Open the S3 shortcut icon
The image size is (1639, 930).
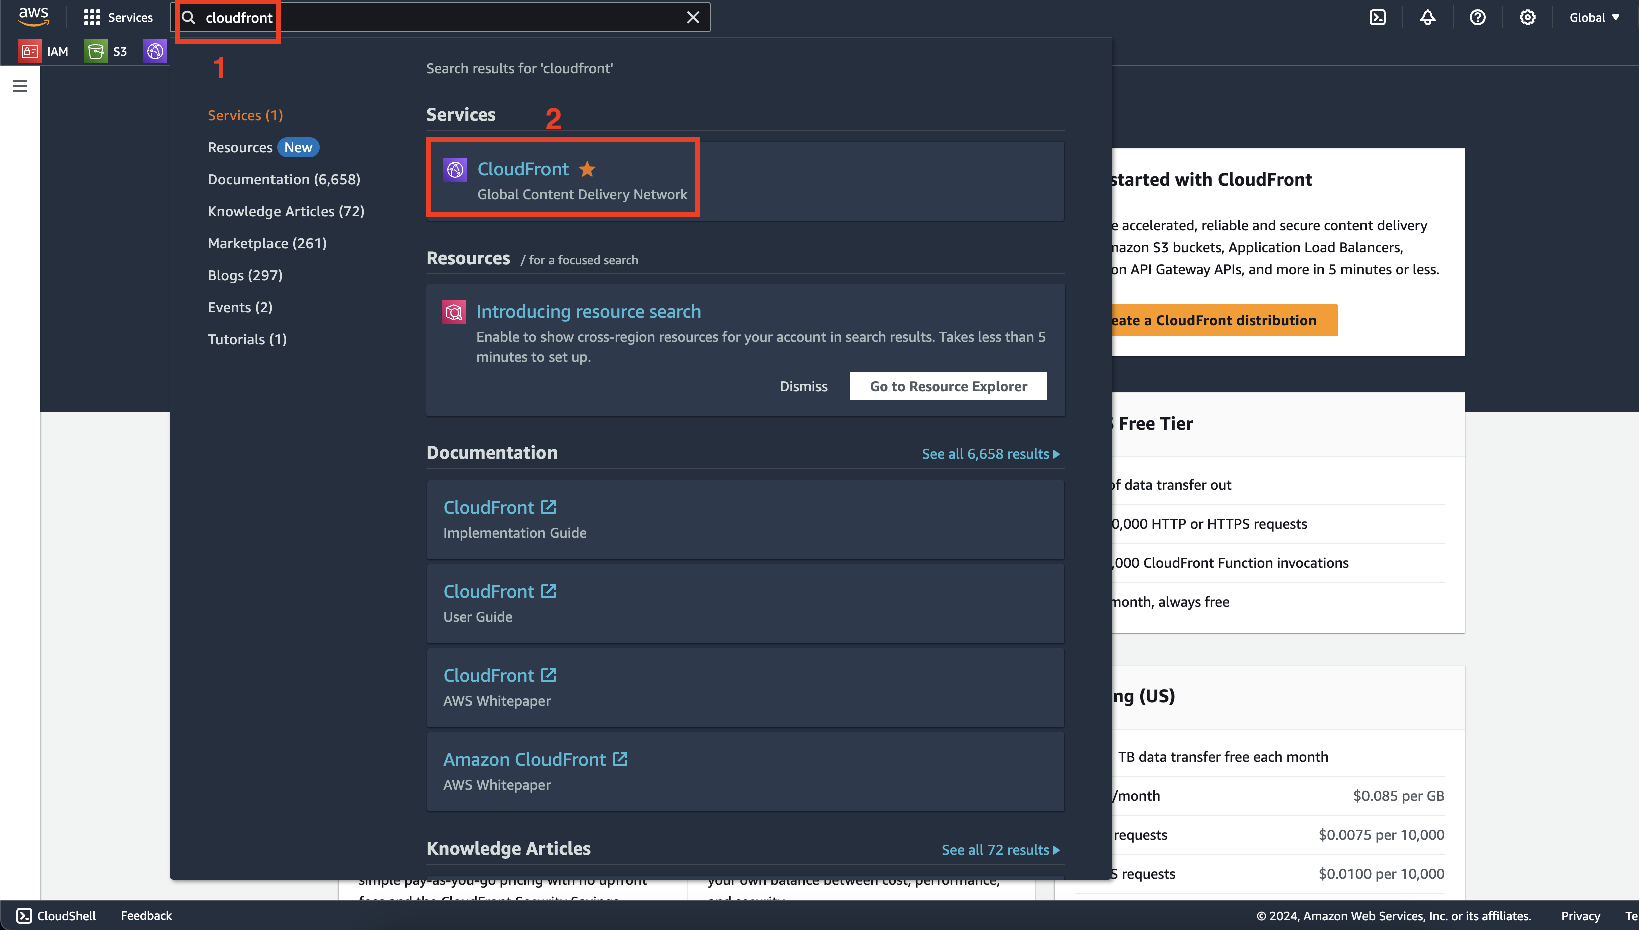[x=106, y=51]
